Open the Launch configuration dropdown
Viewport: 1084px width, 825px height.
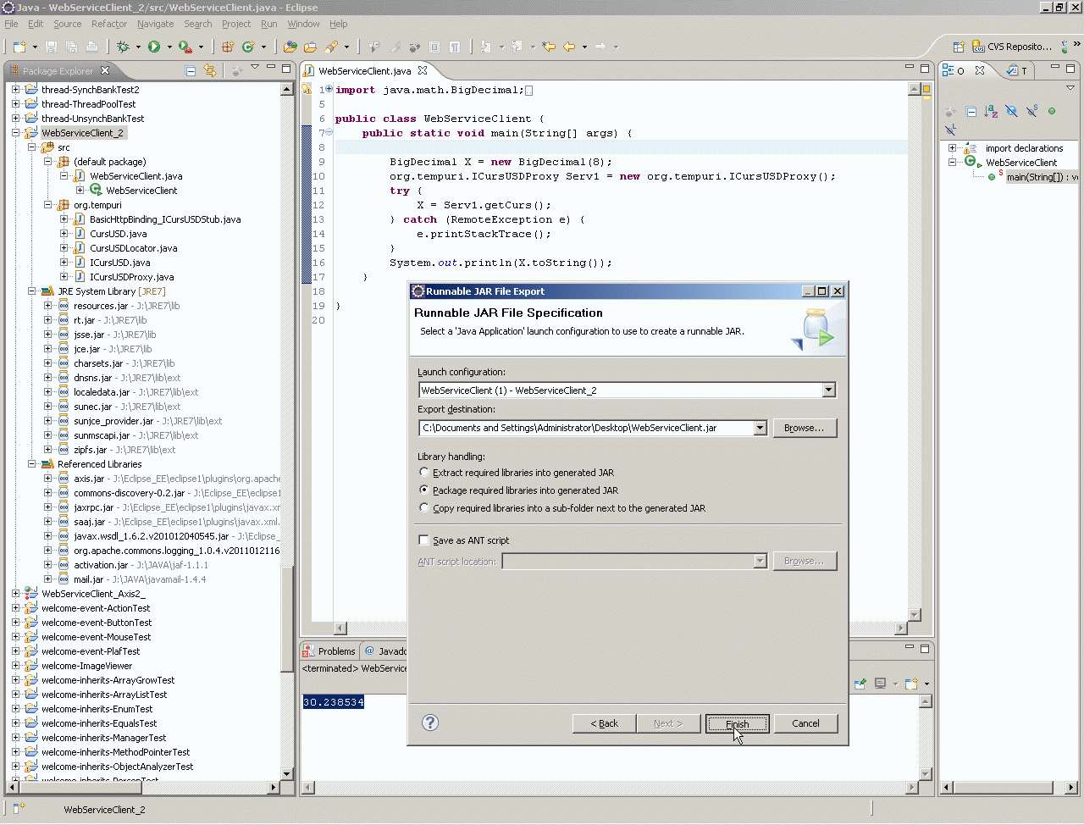pyautogui.click(x=828, y=390)
